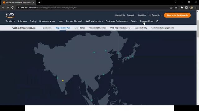Select the teal region dot in South Korea

pos(118,53)
